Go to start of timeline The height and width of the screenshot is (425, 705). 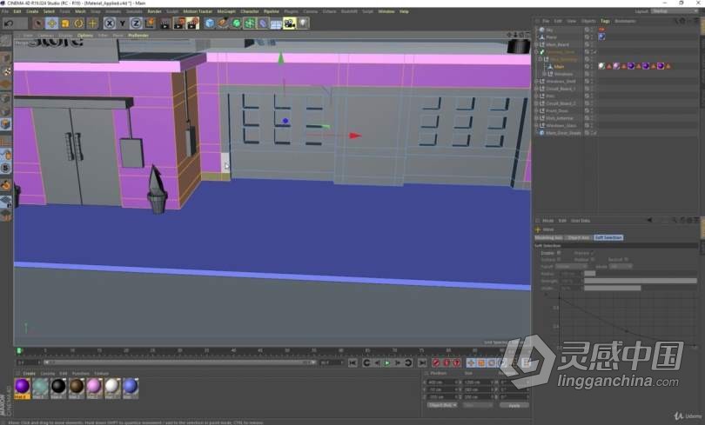(353, 362)
